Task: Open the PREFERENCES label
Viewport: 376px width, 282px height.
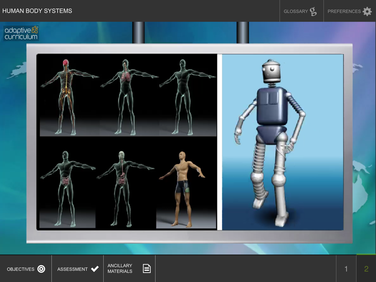Action: pos(344,11)
